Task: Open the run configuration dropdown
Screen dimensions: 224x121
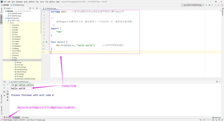Action: (193, 5)
